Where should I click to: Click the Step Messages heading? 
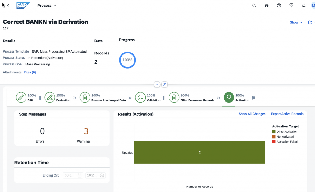33,114
